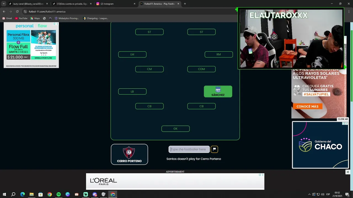Viewport: 353px width, 198px height.
Task: Go back to previous page
Action: click(4, 12)
